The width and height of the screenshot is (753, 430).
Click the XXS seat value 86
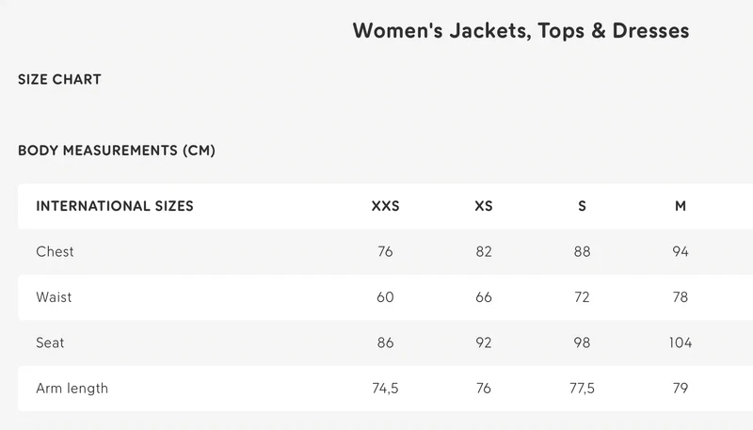pyautogui.click(x=385, y=342)
